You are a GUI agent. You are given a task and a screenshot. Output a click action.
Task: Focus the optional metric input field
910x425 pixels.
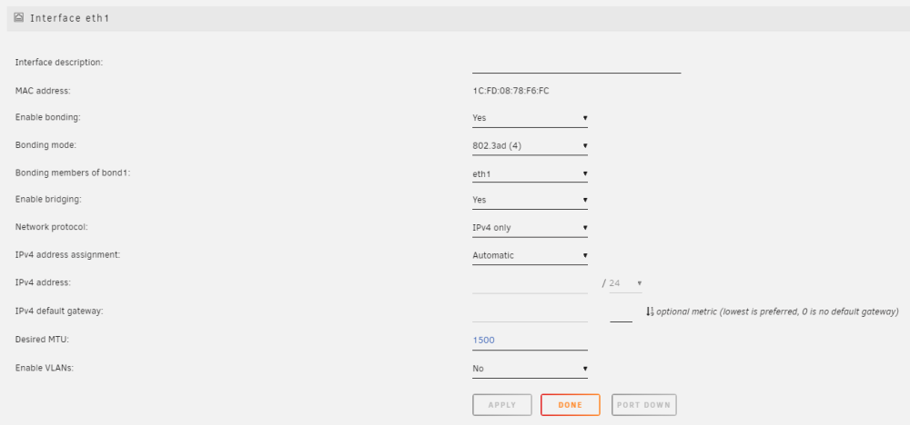point(621,313)
